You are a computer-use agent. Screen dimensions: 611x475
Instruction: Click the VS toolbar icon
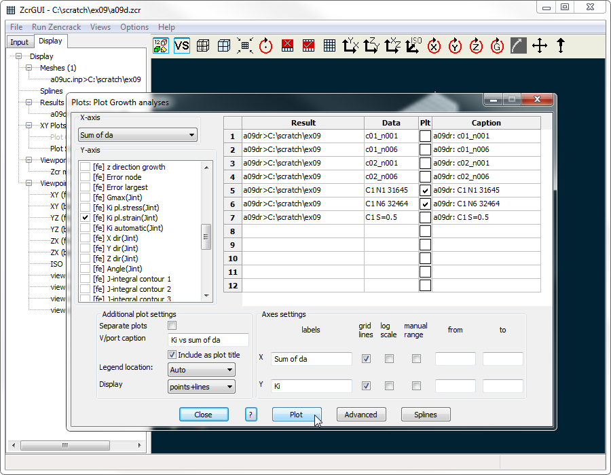(x=181, y=46)
